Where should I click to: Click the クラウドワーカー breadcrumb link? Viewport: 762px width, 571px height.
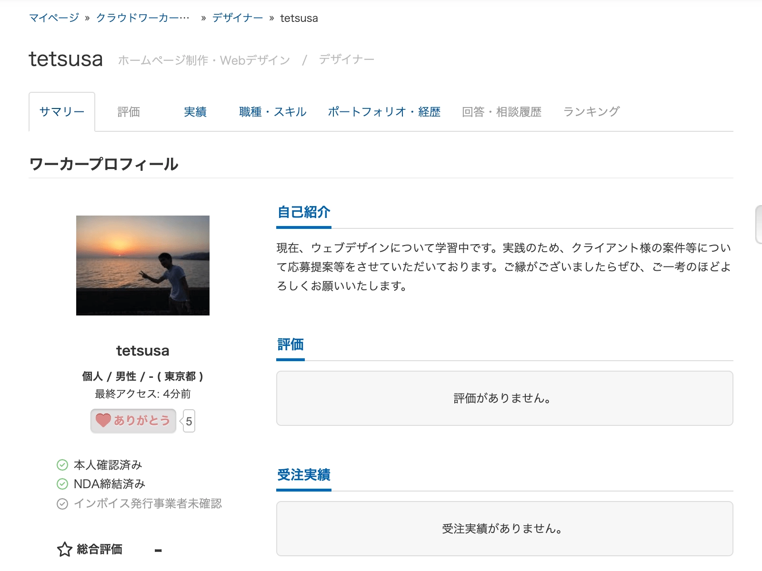tap(142, 18)
